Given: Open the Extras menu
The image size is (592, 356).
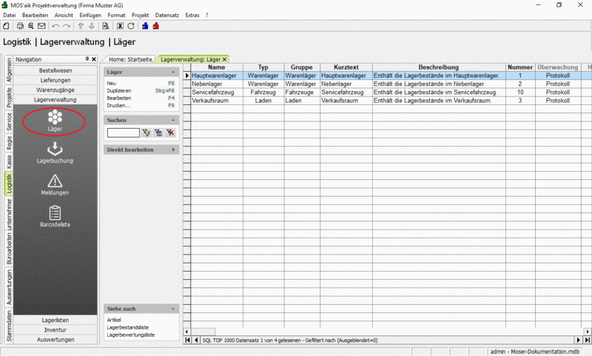Looking at the screenshot, I should pos(192,15).
